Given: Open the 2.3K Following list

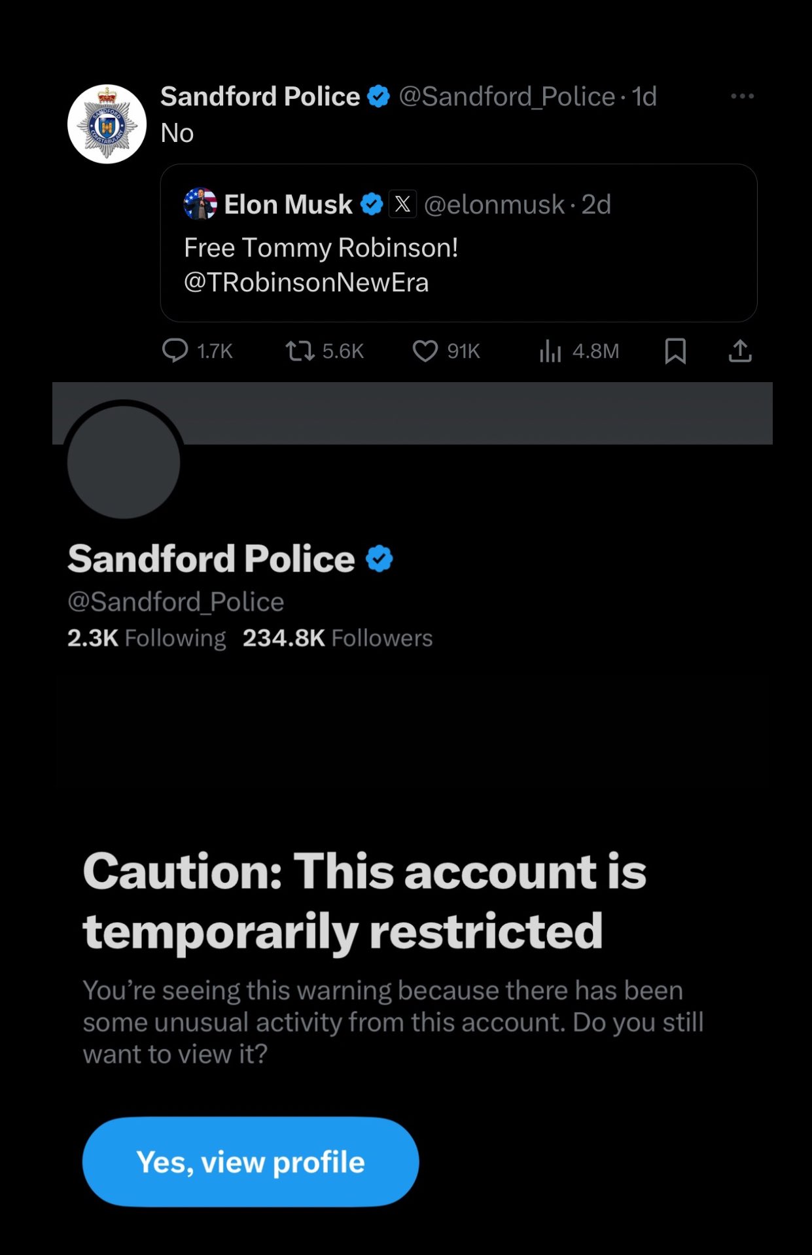Looking at the screenshot, I should click(x=147, y=638).
